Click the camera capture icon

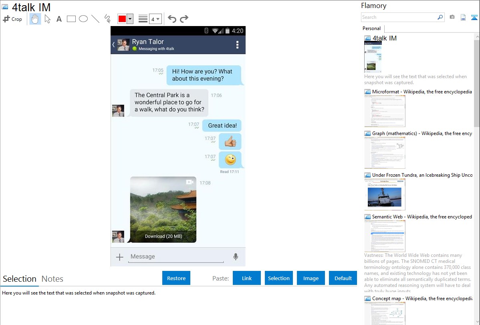(x=452, y=17)
